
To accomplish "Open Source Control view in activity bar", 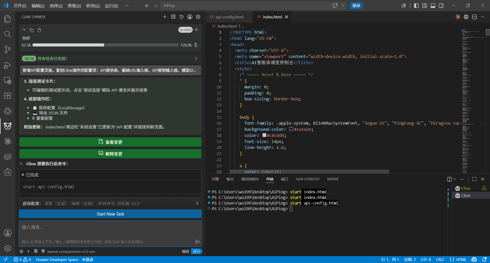I will click(8, 50).
